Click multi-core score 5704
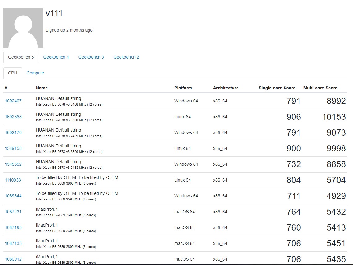This screenshot has height=265, width=353. point(336,180)
